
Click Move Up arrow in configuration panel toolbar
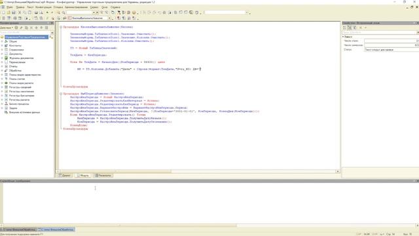pos(37,28)
